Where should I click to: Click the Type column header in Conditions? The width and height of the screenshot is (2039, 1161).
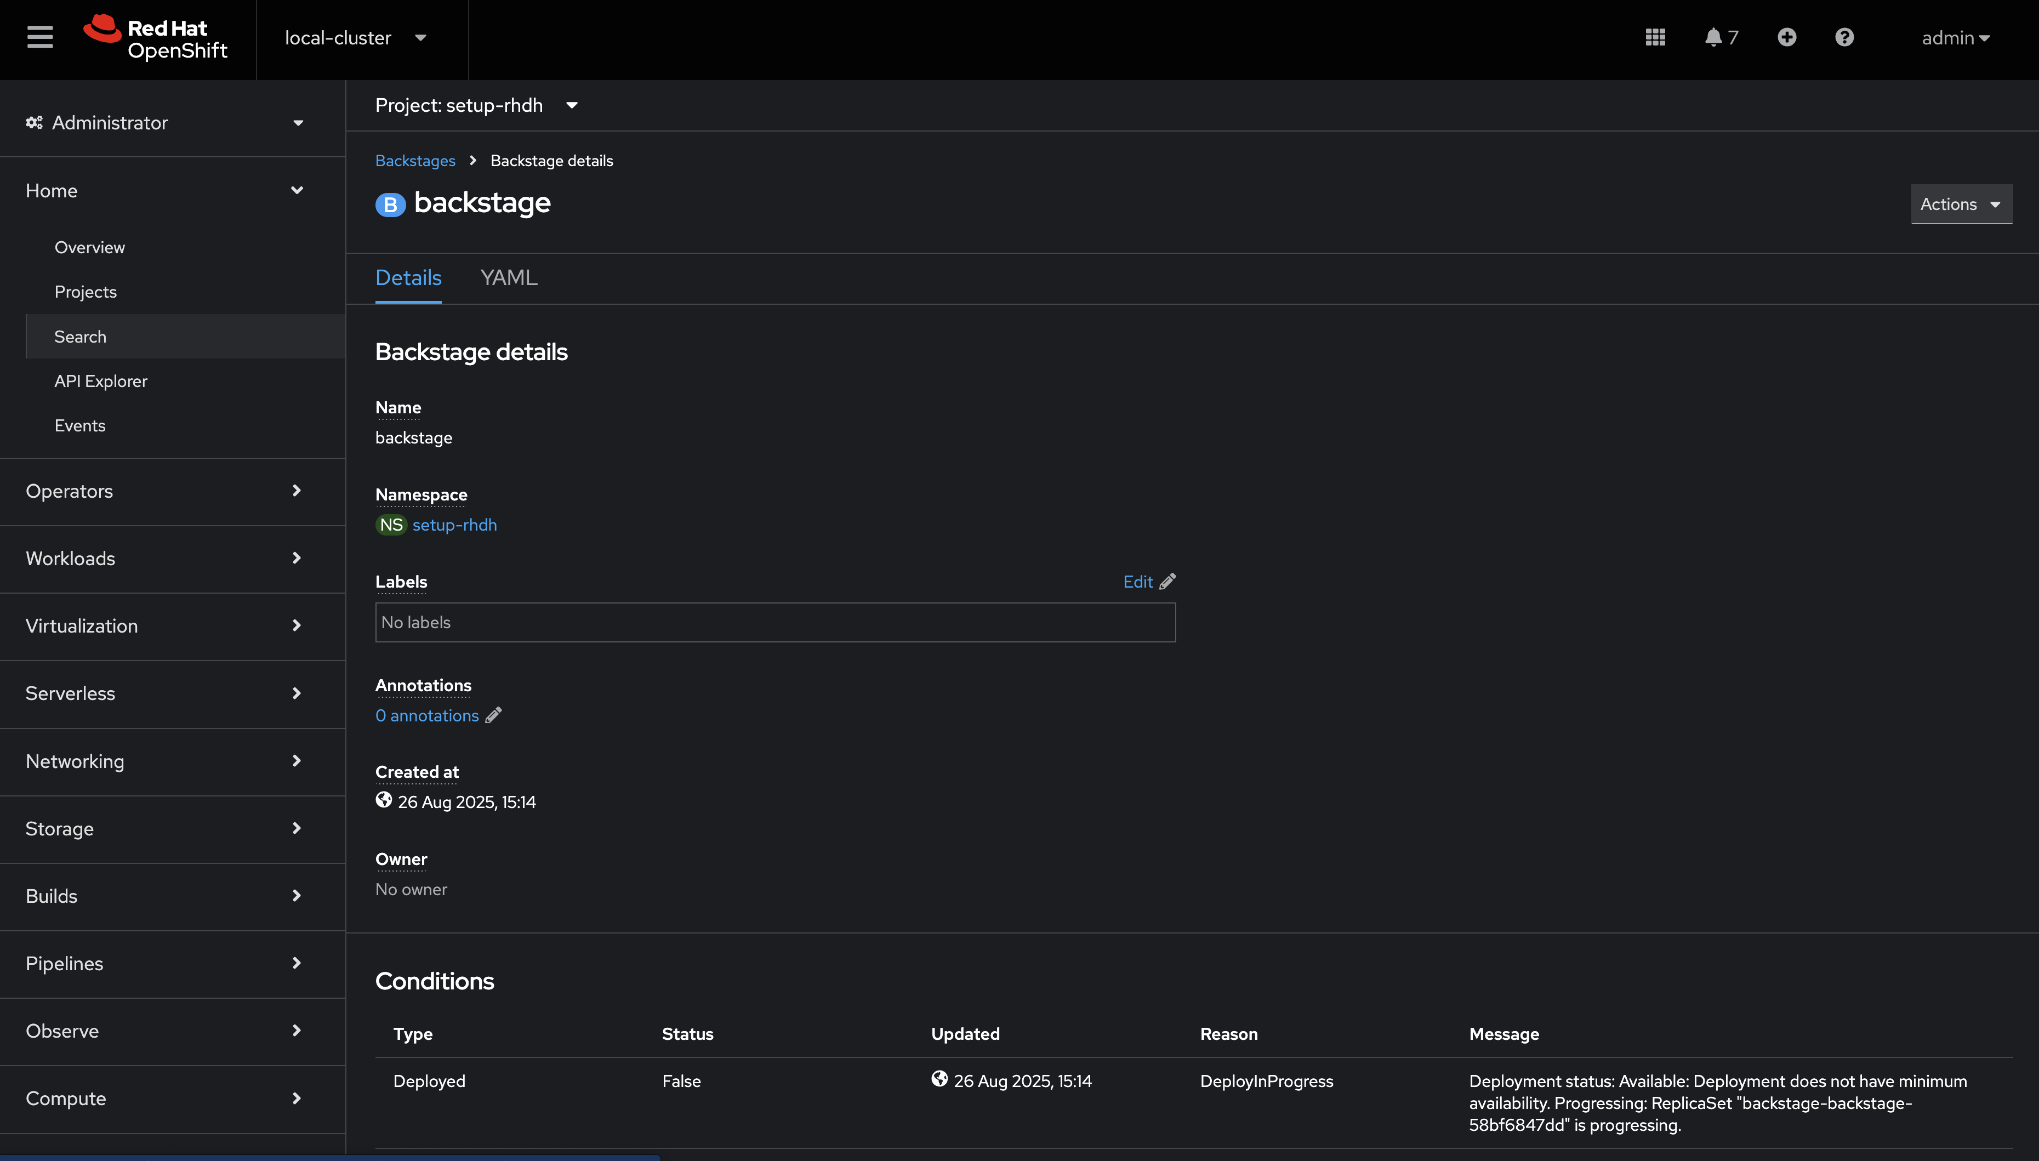[413, 1033]
